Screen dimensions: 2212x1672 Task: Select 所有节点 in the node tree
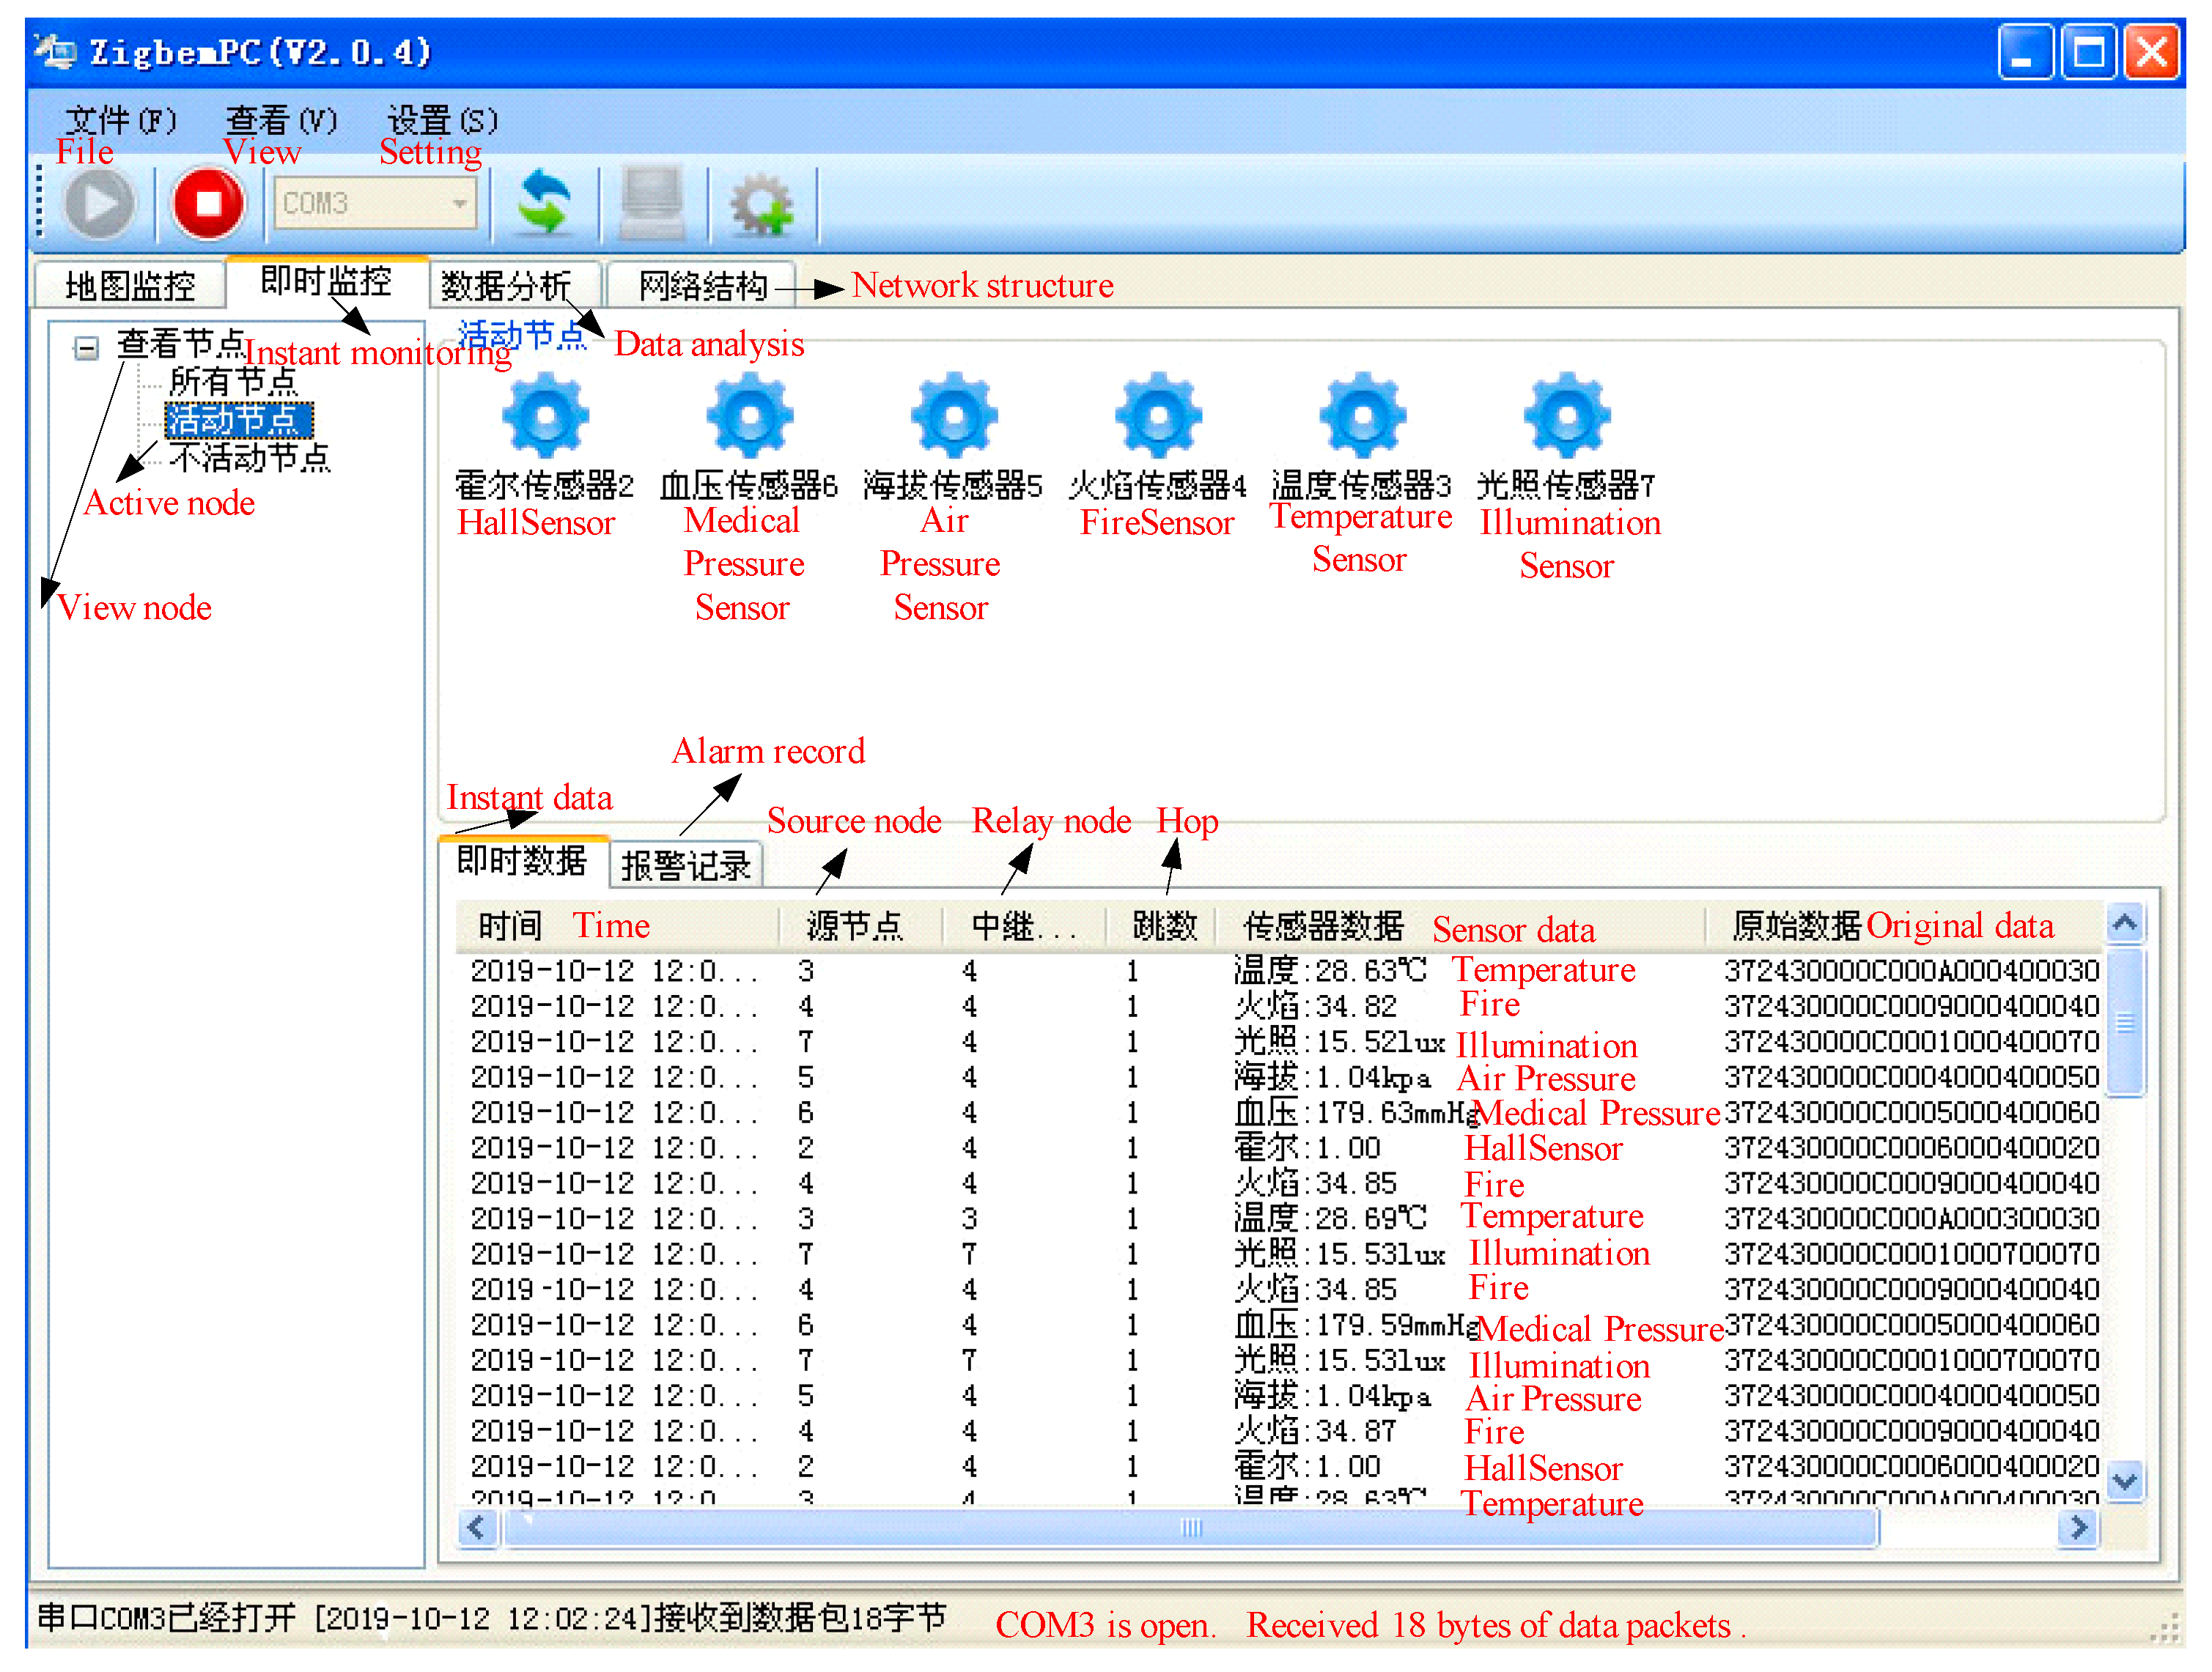232,382
